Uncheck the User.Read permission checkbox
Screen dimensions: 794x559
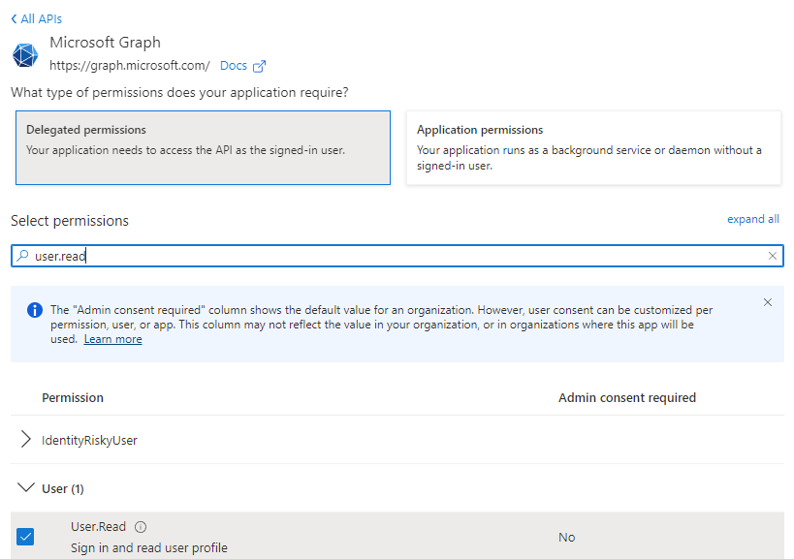pos(25,537)
